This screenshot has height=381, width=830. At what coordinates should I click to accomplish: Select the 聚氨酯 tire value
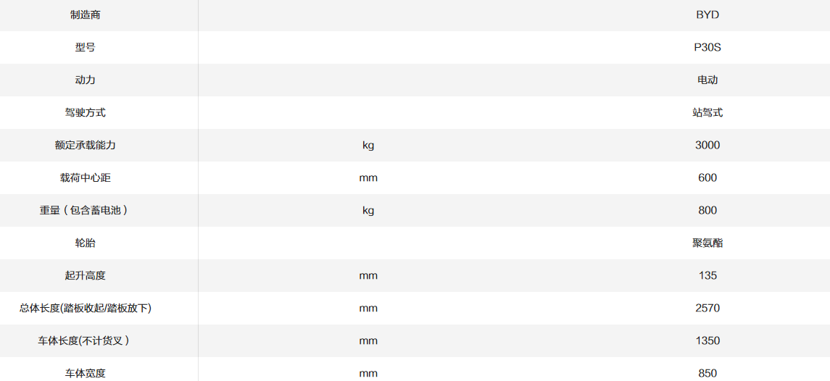[707, 243]
